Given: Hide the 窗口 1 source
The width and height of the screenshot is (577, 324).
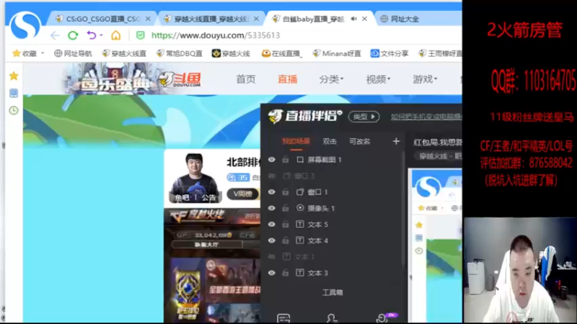Looking at the screenshot, I should pyautogui.click(x=272, y=192).
